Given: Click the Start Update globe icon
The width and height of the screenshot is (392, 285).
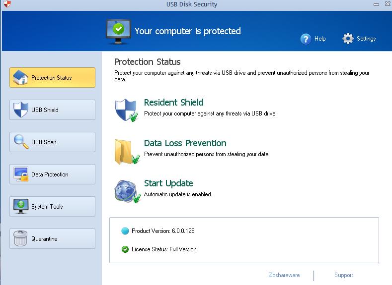Looking at the screenshot, I should point(127,191).
